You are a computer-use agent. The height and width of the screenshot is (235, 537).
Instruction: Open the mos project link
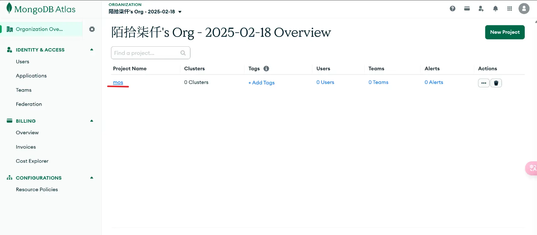(118, 82)
